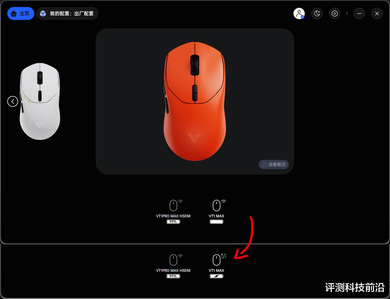Click the lower VT1PRO MAX HSDM label

(173, 270)
